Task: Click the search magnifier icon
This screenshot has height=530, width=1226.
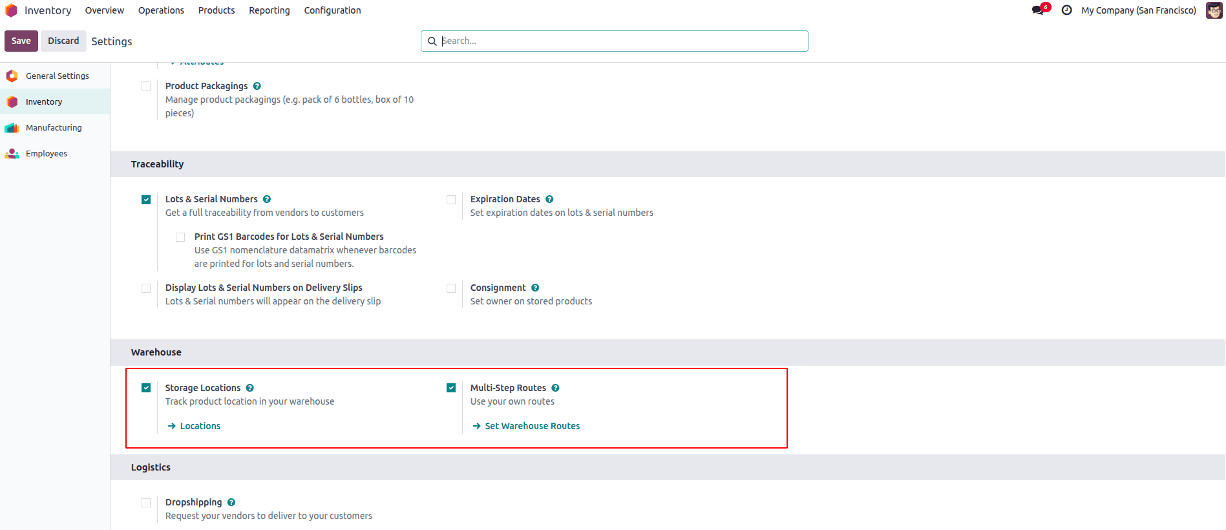Action: (432, 41)
